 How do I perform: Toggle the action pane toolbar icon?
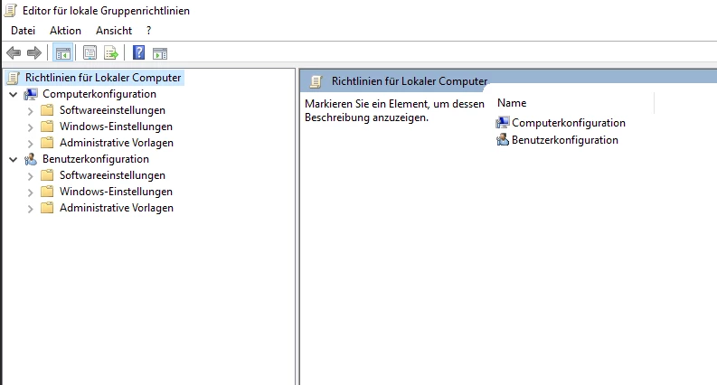point(160,52)
